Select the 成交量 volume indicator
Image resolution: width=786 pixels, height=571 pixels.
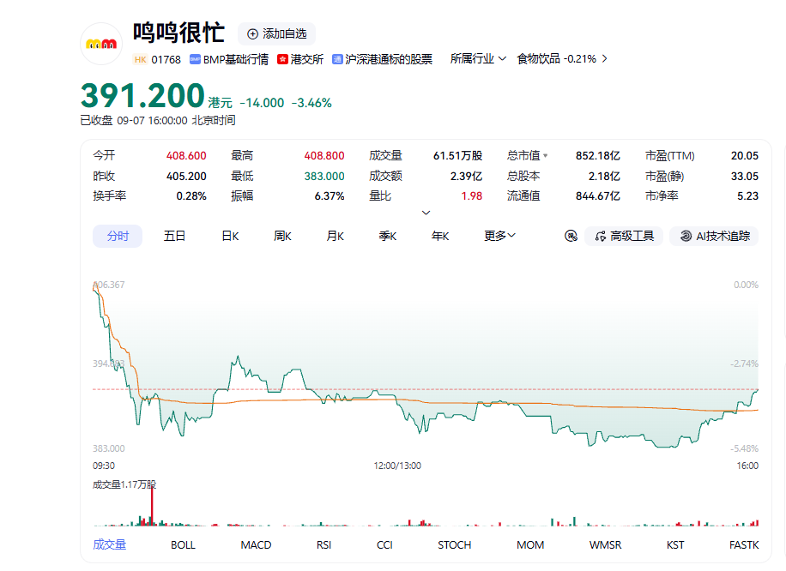(109, 545)
